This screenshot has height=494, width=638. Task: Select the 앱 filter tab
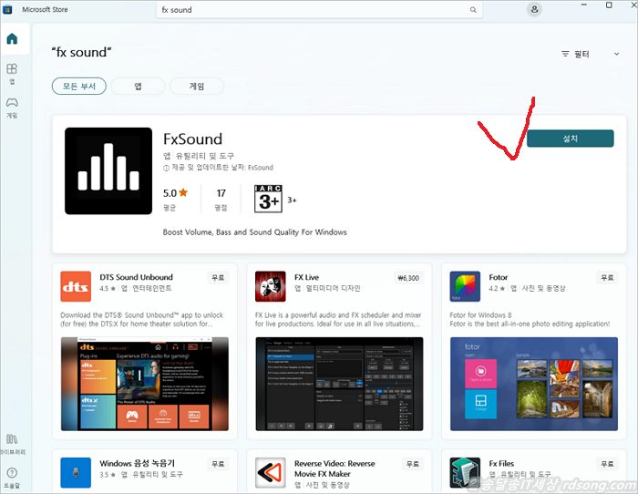(x=138, y=87)
